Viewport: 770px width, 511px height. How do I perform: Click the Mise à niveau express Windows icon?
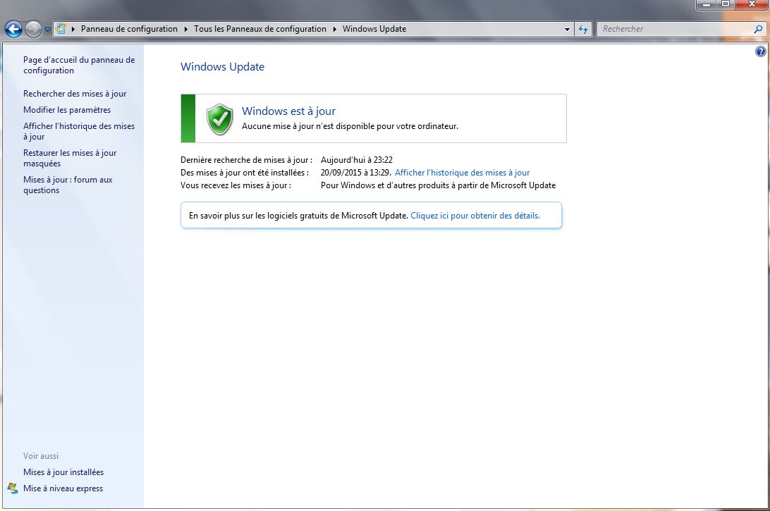click(13, 488)
